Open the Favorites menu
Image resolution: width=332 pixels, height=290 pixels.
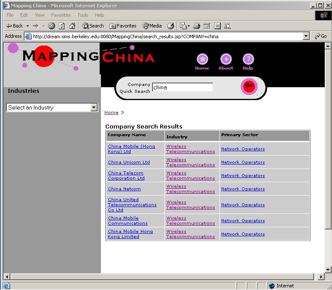61,15
